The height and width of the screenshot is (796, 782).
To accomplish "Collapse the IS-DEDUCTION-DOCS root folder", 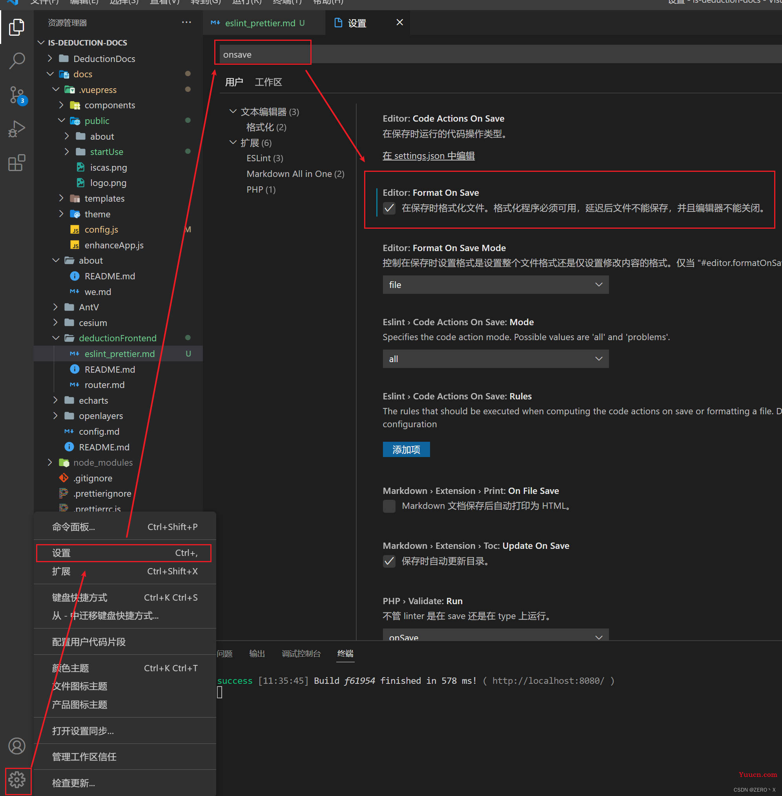I will 41,43.
